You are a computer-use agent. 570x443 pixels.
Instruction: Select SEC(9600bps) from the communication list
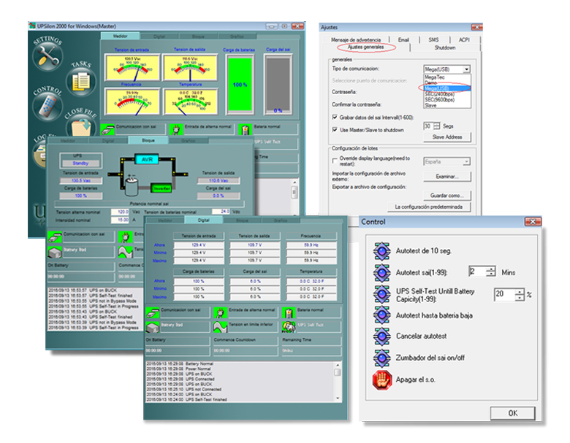[x=440, y=99]
